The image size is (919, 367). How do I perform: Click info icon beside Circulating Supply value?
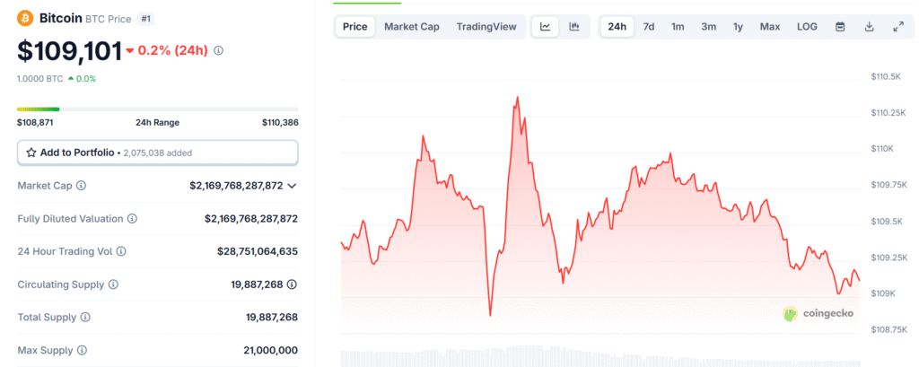coord(293,284)
